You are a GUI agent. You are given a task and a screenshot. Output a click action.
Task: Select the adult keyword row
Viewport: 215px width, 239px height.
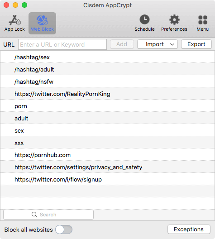107,118
